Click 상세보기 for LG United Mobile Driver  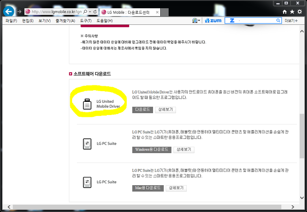coord(166,110)
